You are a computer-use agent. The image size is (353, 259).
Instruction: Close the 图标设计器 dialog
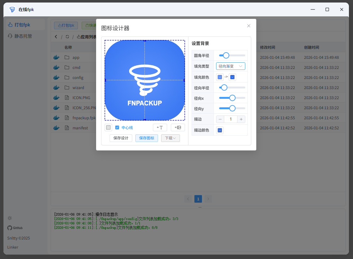pos(249,26)
